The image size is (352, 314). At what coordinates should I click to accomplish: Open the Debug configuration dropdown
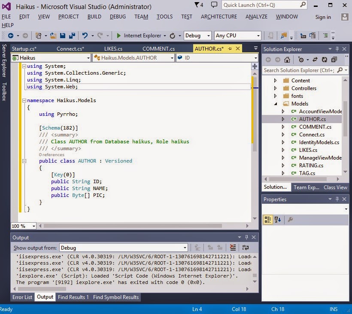pyautogui.click(x=197, y=36)
